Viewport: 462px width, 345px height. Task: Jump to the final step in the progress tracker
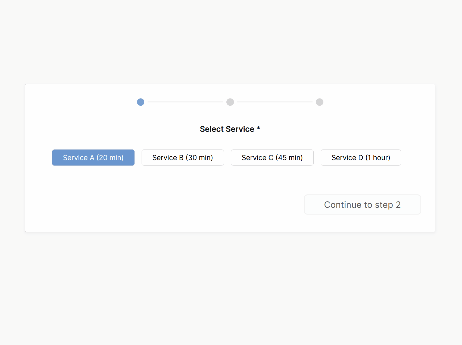[x=320, y=102]
